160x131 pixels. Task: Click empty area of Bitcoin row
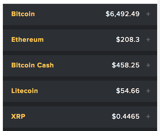click(69, 14)
